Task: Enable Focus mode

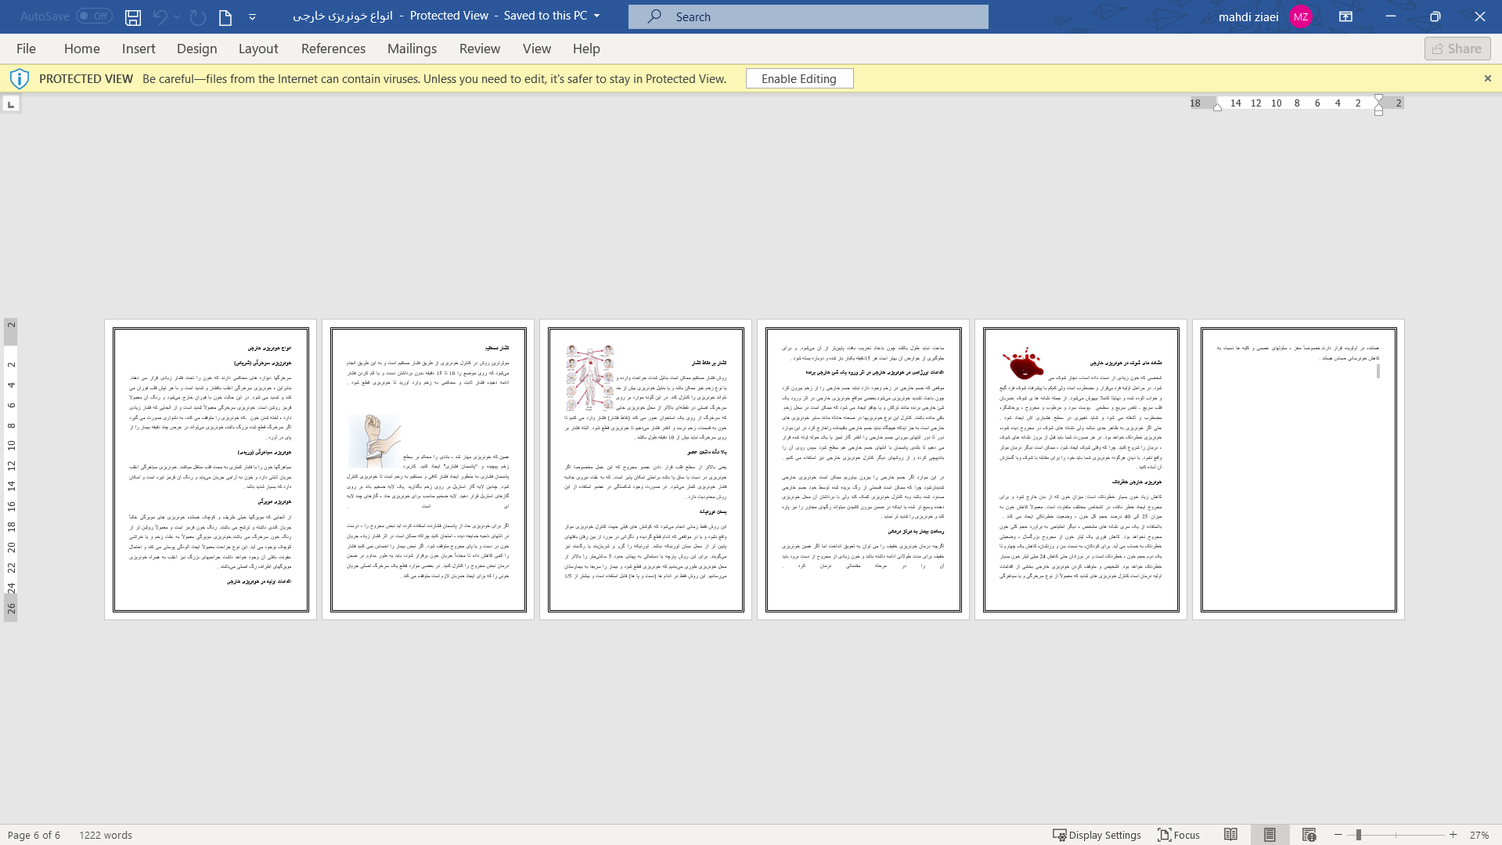Action: [x=1179, y=835]
